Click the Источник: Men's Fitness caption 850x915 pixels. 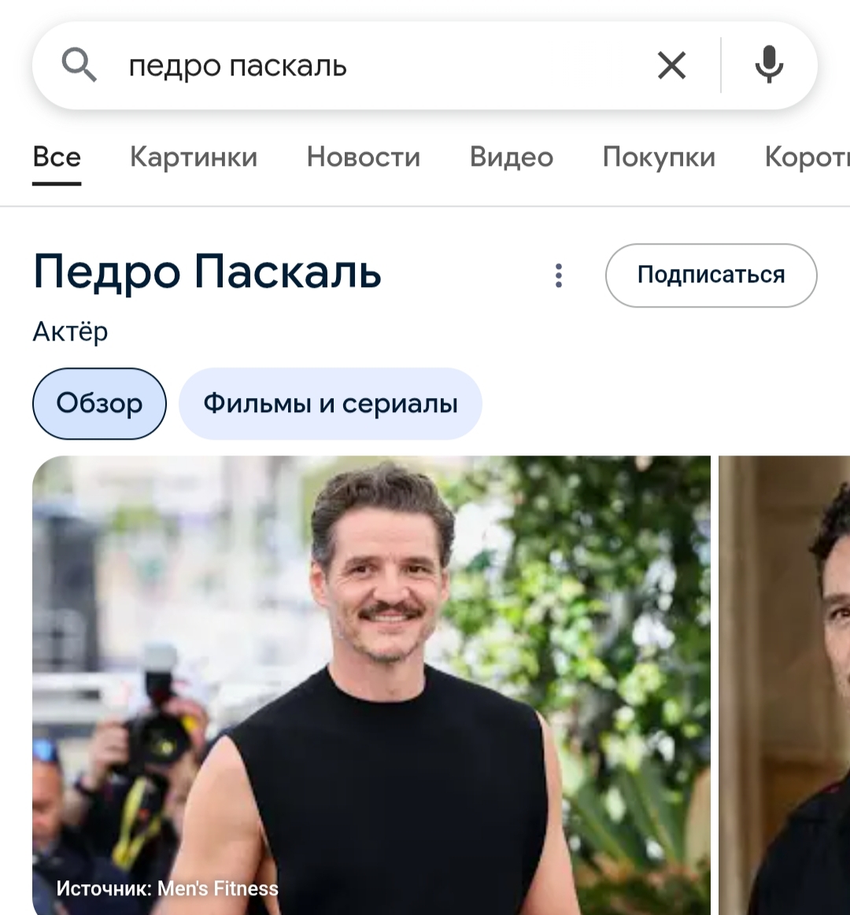[168, 888]
